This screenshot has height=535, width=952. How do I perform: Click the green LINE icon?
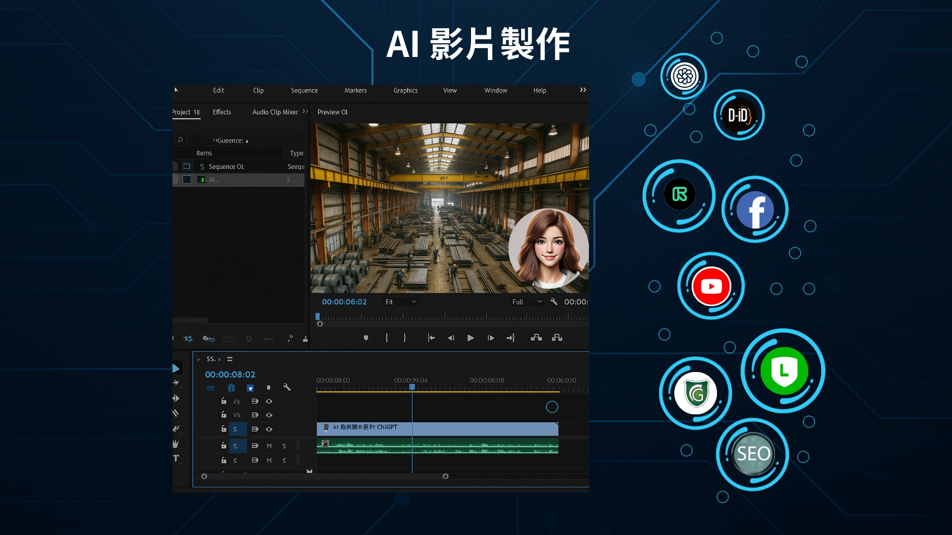(x=783, y=371)
